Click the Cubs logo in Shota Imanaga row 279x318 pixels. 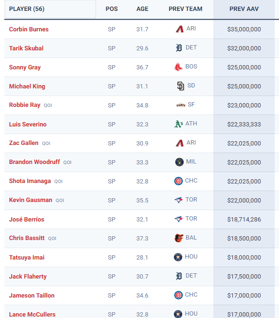[179, 181]
